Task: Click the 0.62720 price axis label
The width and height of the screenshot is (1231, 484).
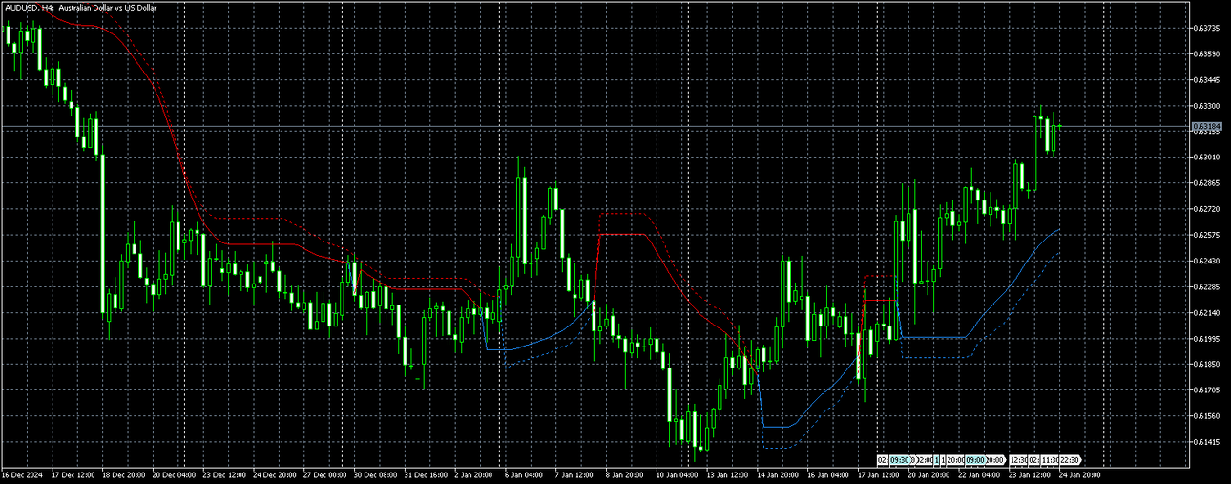Action: pos(1207,208)
